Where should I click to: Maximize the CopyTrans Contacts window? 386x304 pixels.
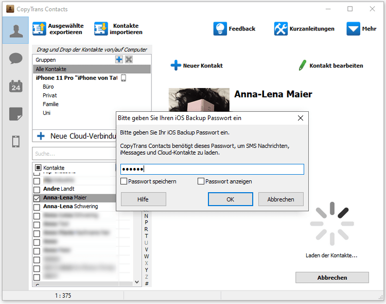(350, 9)
